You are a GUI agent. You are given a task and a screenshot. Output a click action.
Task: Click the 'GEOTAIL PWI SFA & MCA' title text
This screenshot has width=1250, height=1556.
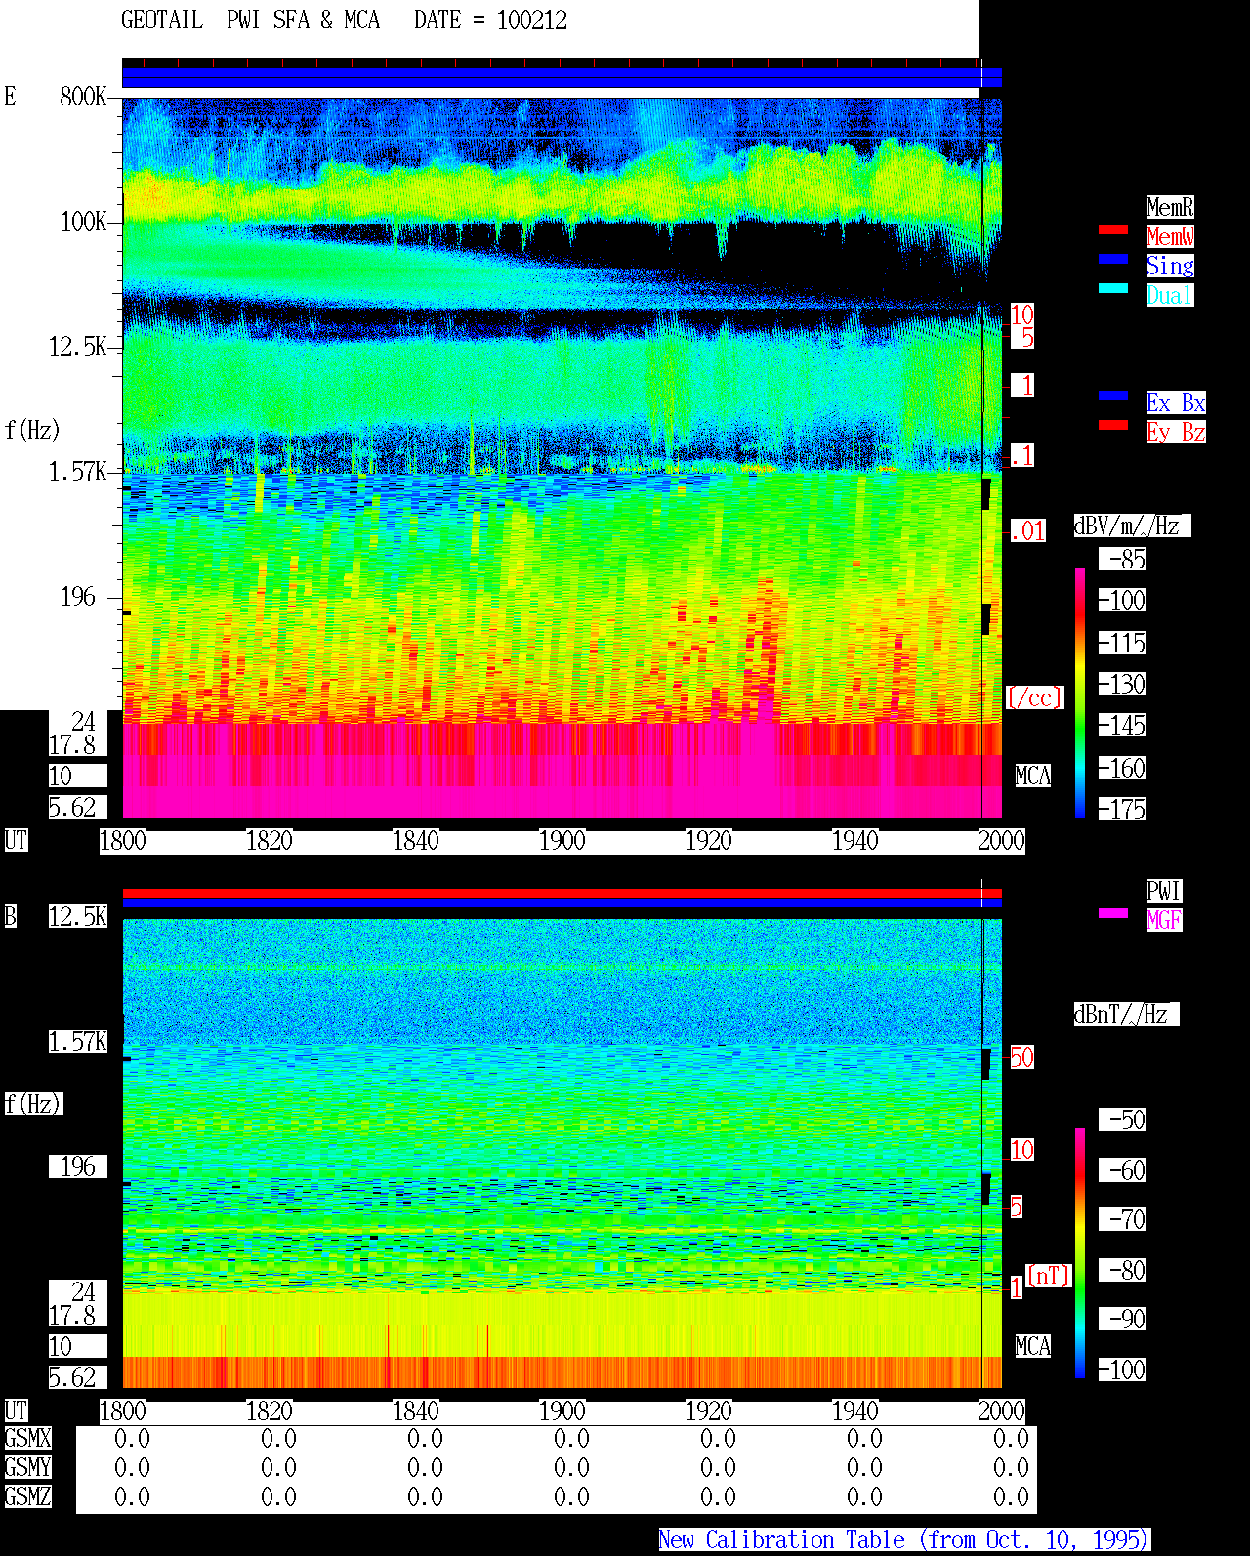click(250, 20)
